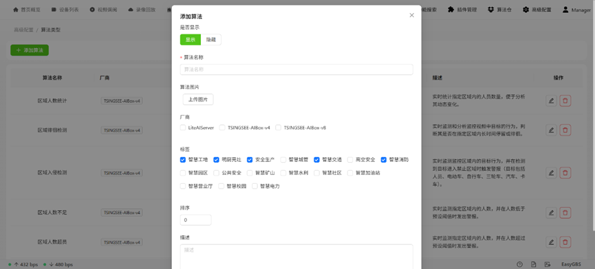595x269 pixels.
Task: Click the 区域入侵检测 name cell
Action: [x=52, y=172]
